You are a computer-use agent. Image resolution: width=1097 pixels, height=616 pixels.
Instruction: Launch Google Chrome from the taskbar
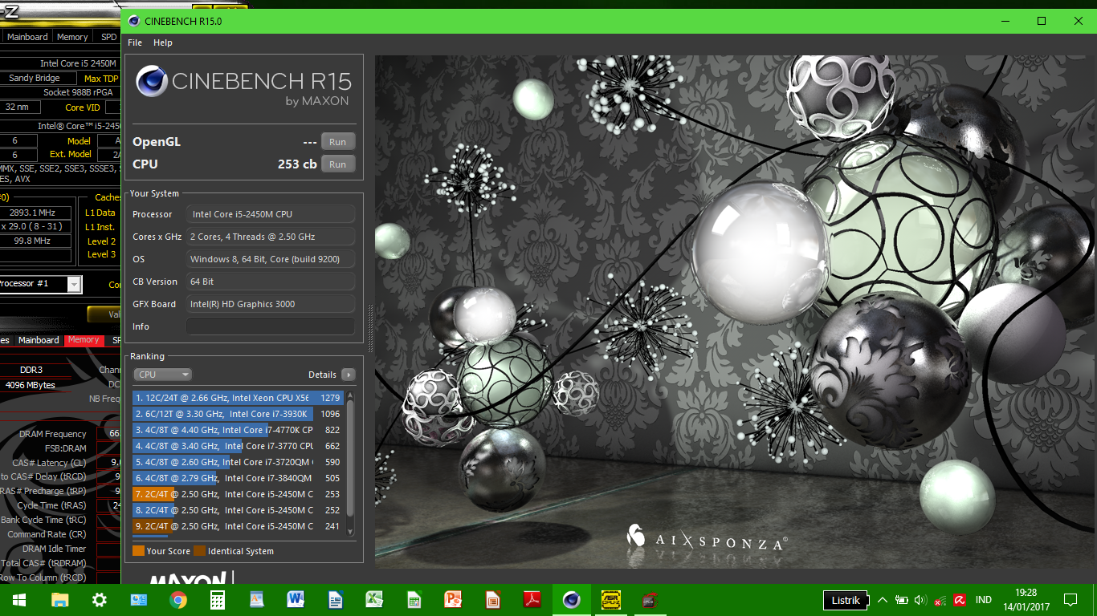177,600
